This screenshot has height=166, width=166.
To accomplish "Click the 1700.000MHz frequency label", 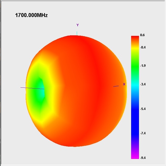I will 31,15.
